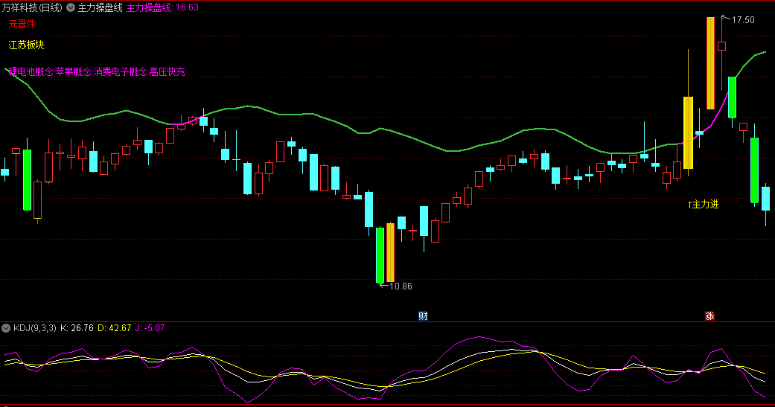Click the KDJ(9,3,3) indicator name

point(34,328)
